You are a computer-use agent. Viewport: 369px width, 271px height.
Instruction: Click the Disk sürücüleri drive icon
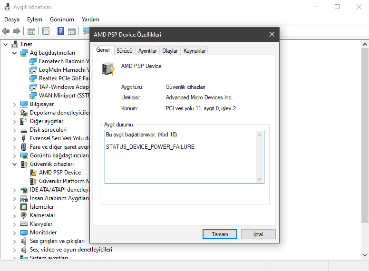(x=24, y=130)
